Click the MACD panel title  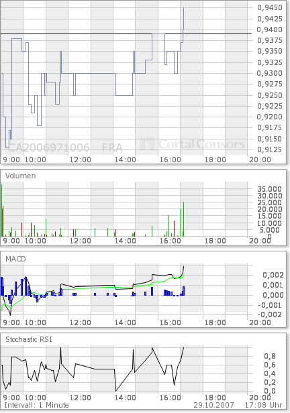[x=16, y=259]
